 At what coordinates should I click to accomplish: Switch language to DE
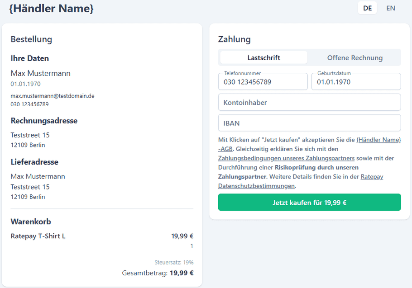click(x=367, y=8)
